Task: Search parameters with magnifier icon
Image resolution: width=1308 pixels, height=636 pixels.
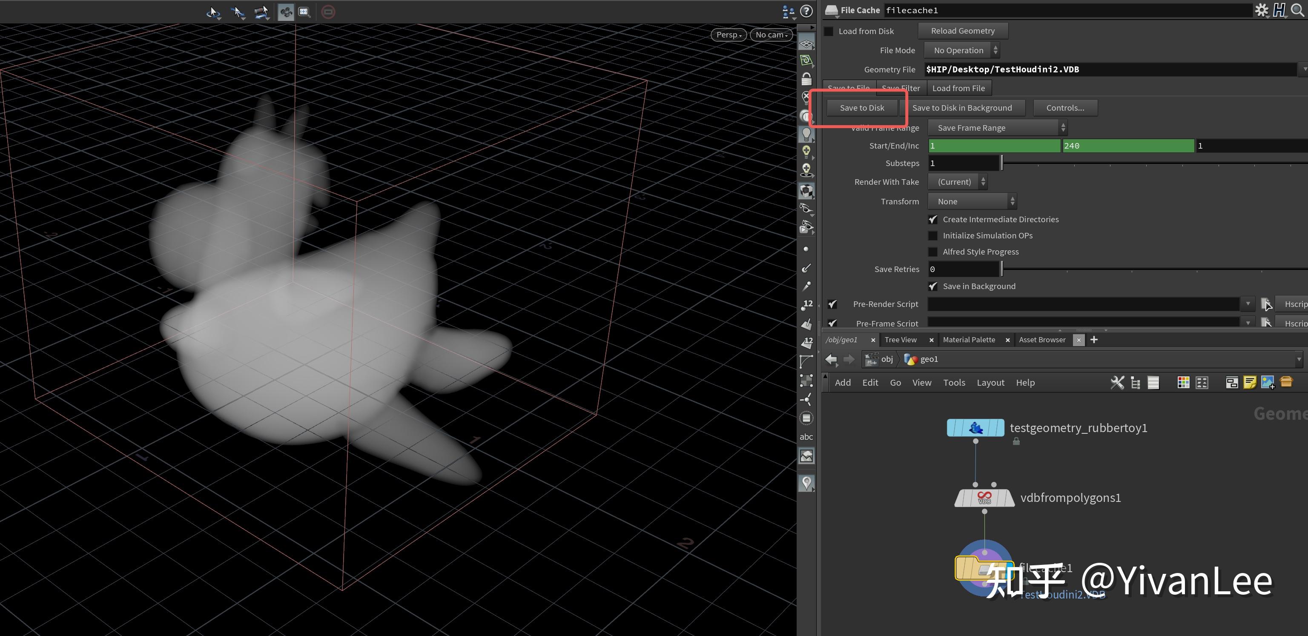Action: (x=1297, y=10)
